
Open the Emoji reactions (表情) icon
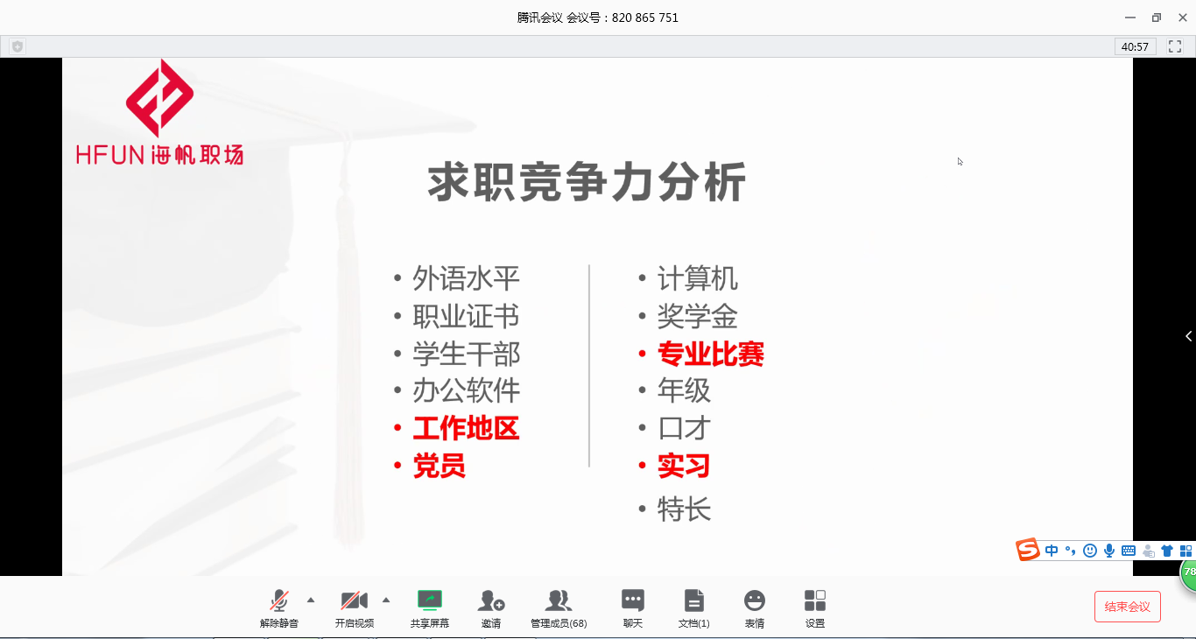pos(754,601)
